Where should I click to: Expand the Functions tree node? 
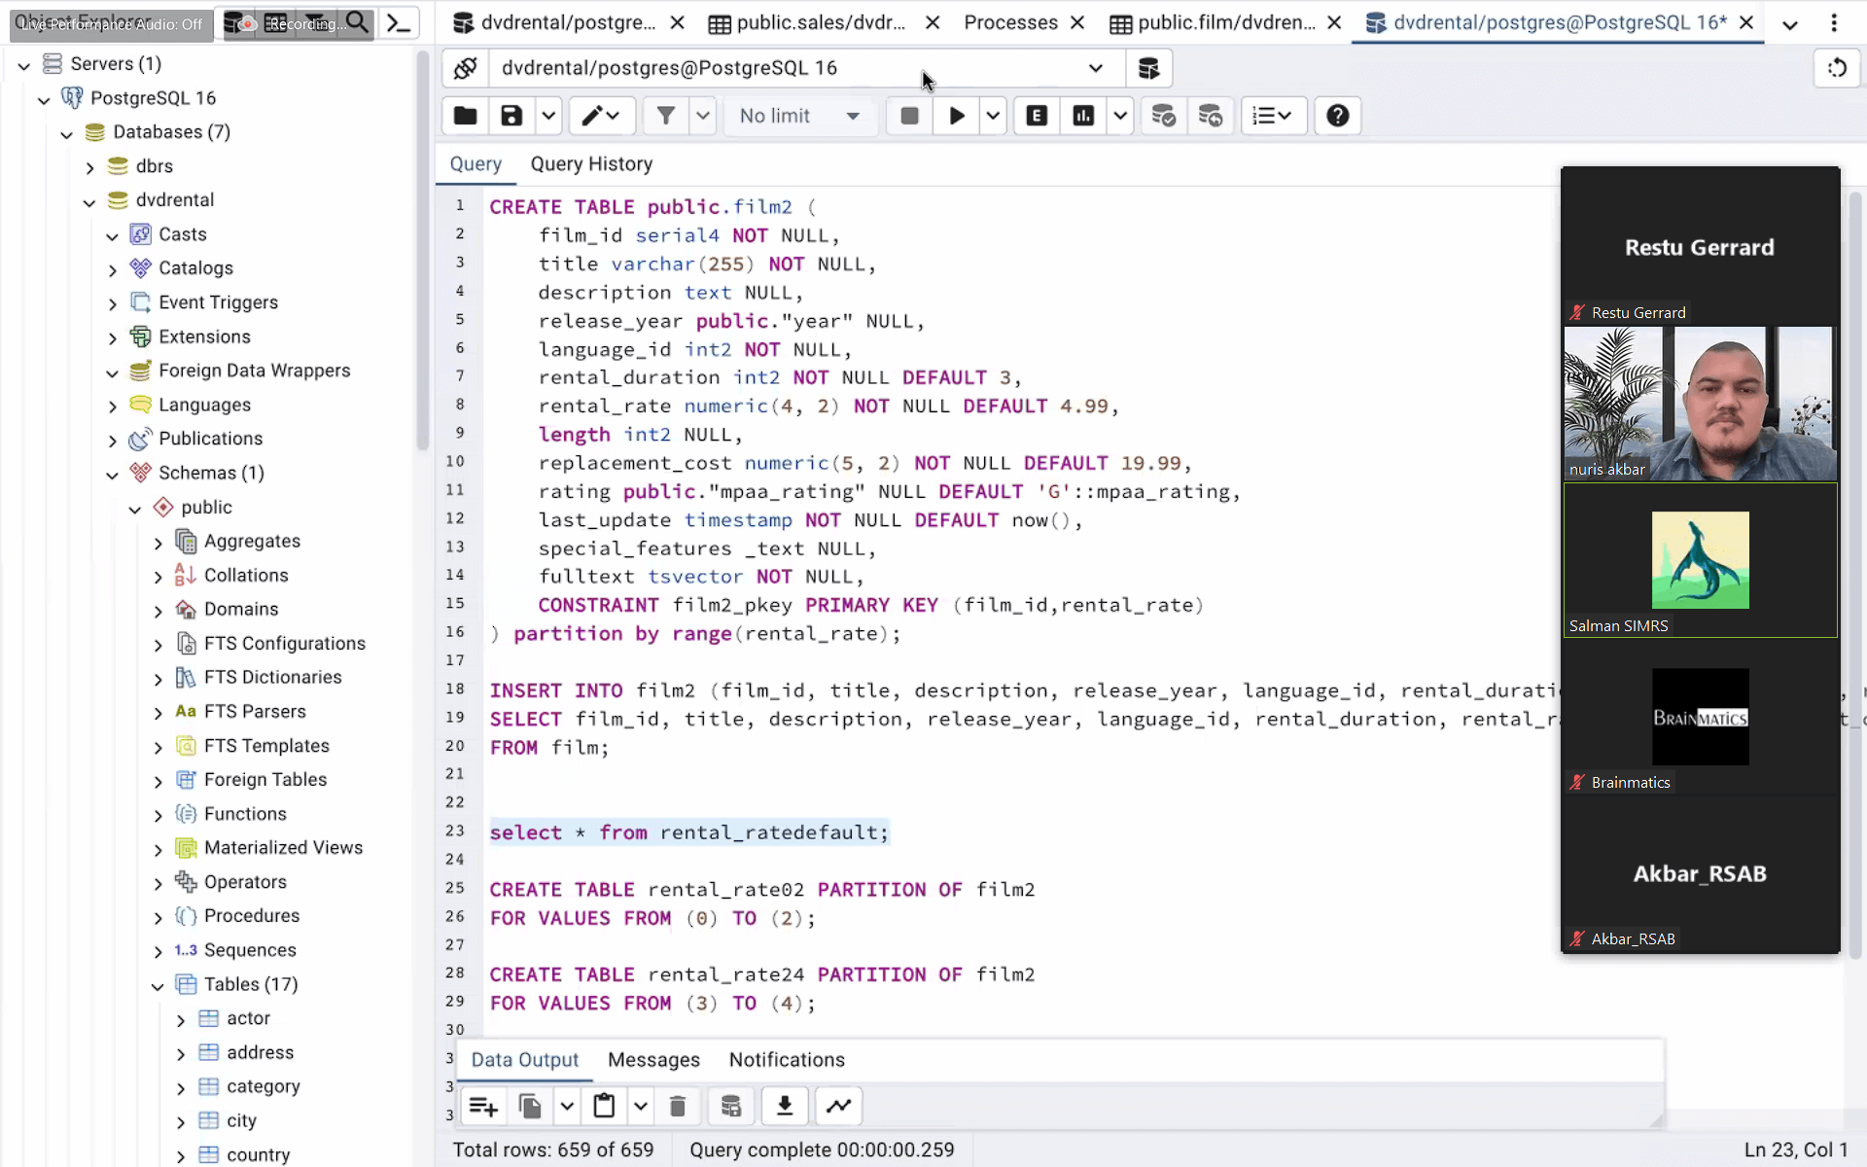coord(158,815)
